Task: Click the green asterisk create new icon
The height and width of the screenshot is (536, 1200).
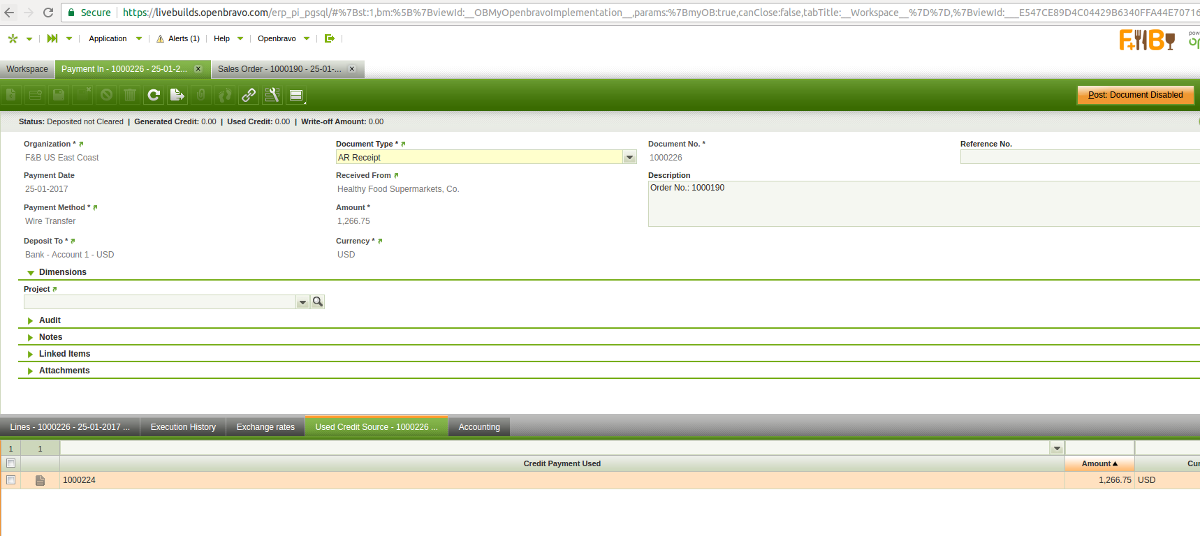Action: coord(13,38)
